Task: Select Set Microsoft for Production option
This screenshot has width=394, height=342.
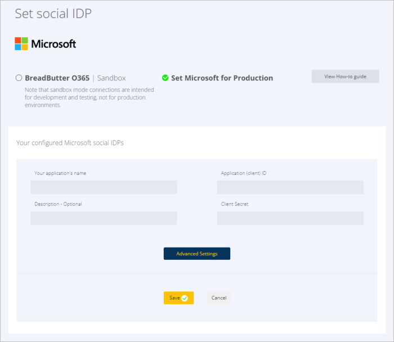Action: pyautogui.click(x=165, y=78)
